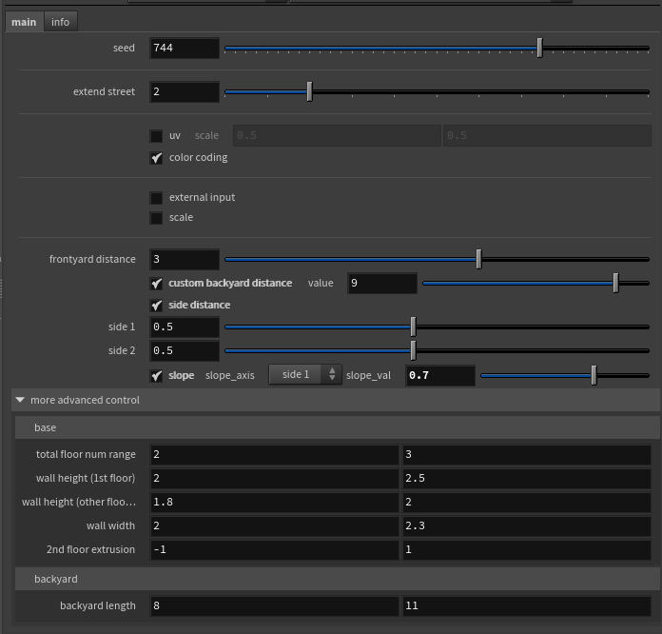Enable the uv checkbox
Screen dimensions: 662x634
(156, 136)
